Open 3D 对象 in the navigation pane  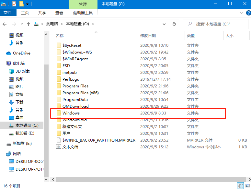[19, 71]
